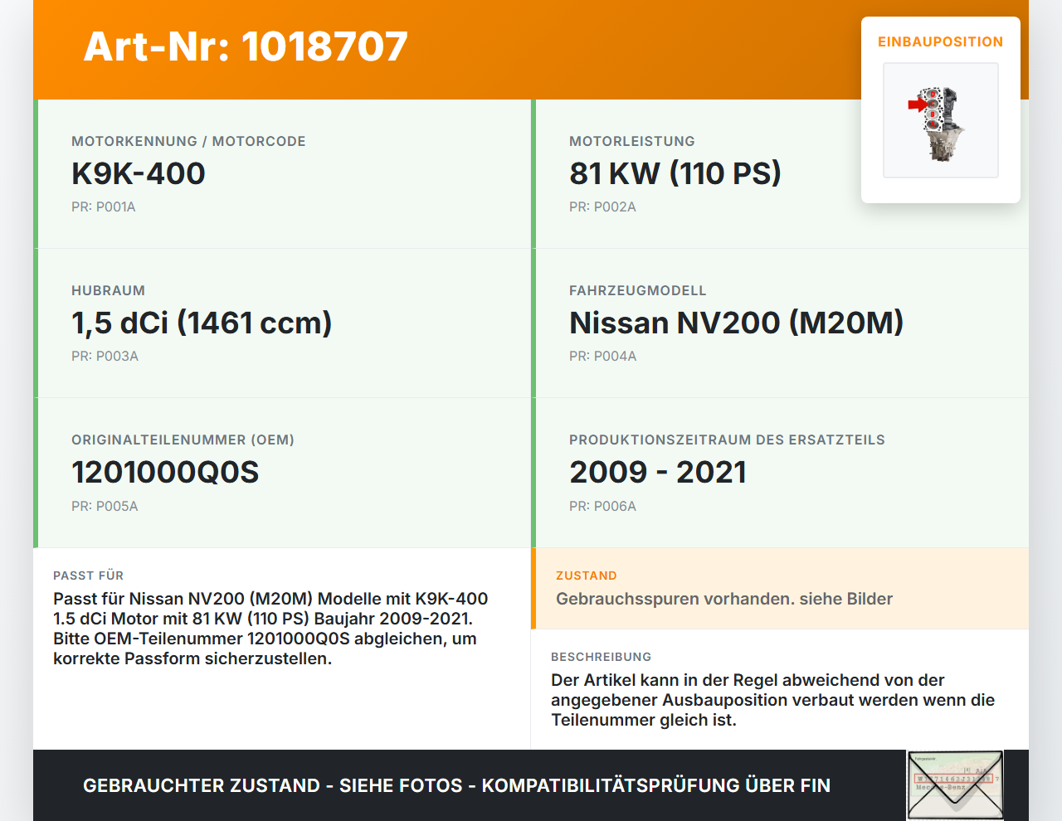This screenshot has height=821, width=1062.
Task: Click the ZUSTAND heading
Action: click(587, 576)
